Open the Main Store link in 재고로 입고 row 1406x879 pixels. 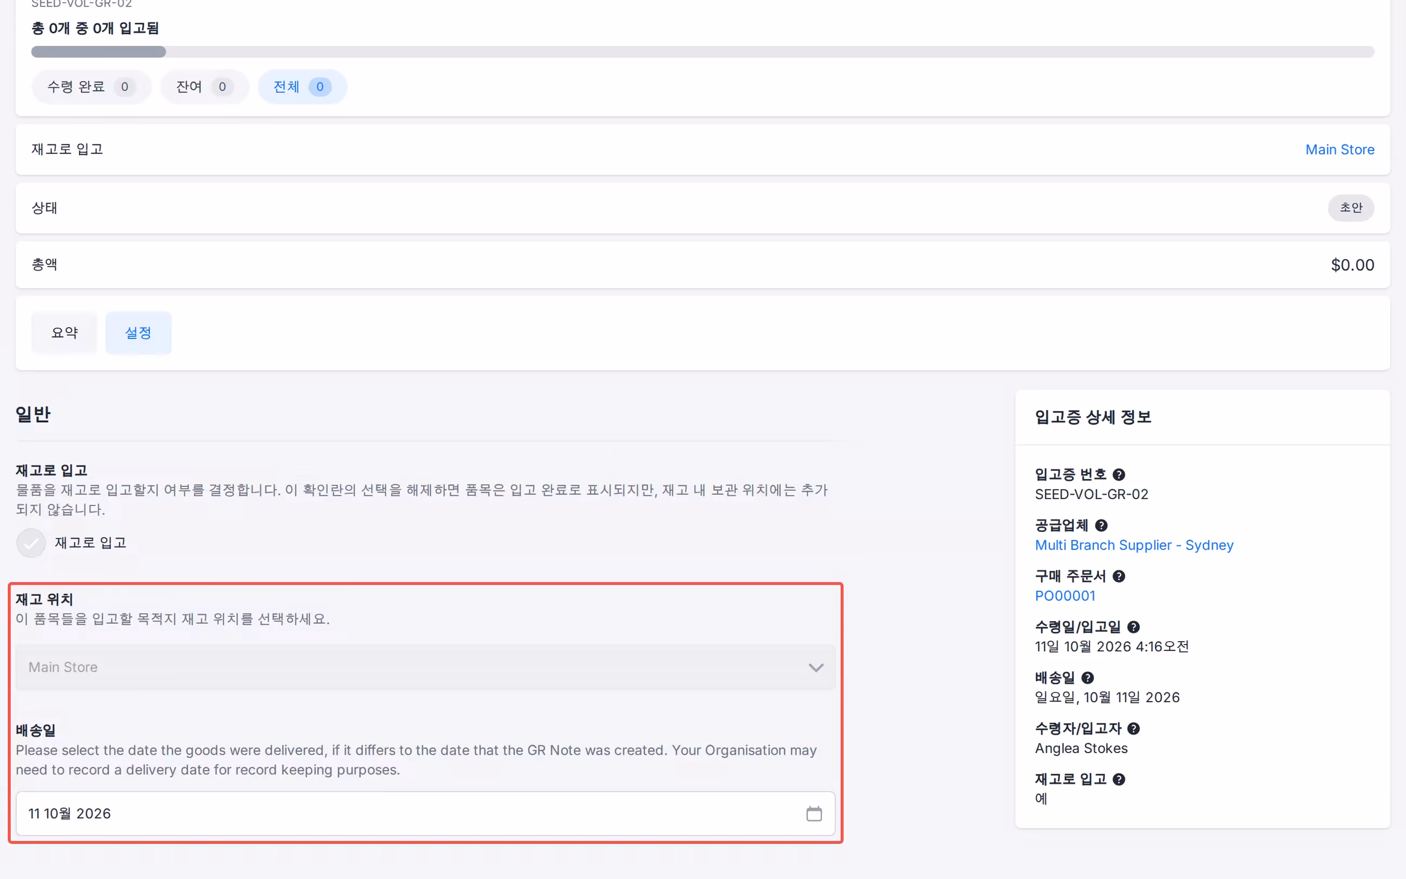click(x=1339, y=149)
